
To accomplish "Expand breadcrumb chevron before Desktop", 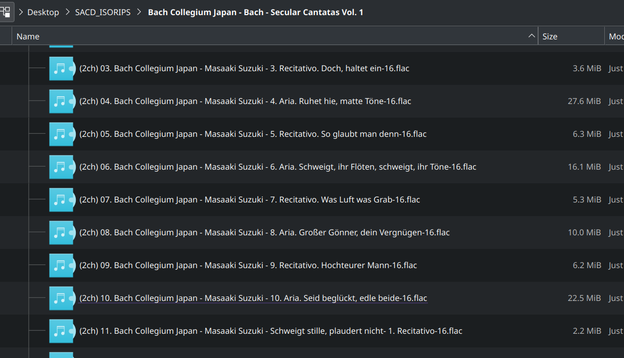I will click(x=21, y=12).
